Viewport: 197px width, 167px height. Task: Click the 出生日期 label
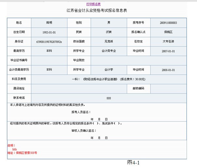(19, 32)
